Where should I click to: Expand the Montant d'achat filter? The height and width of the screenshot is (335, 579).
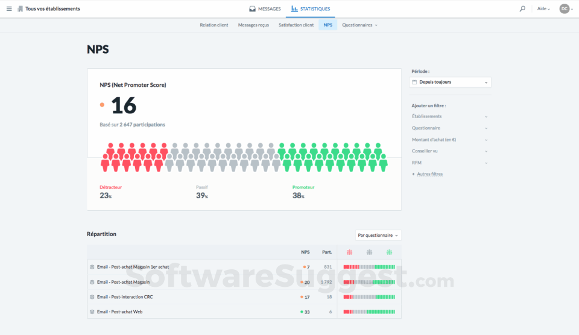[450, 139]
